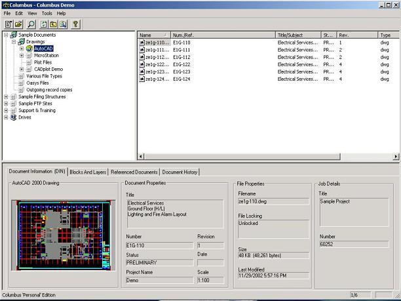Open the View menu
Screen dimensions: 401x301
[32, 13]
